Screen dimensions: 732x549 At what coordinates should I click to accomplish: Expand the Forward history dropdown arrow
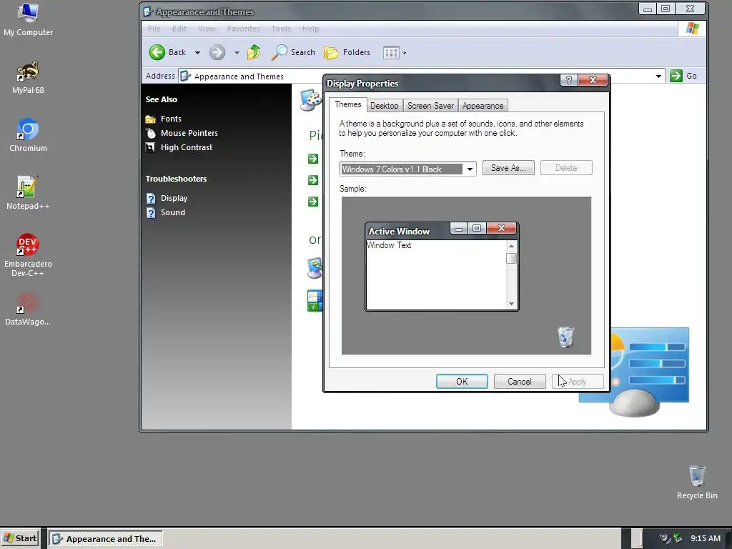pos(237,53)
